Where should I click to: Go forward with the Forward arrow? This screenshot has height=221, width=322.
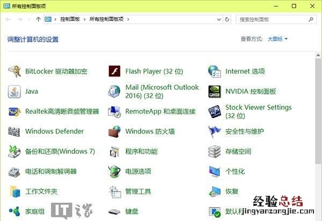click(x=20, y=19)
